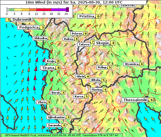This screenshot has height=137, width=161.
Task: Select the Prilep label
Action: click(x=102, y=67)
